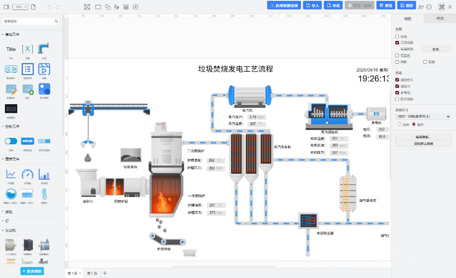Switch to the 第2页 page tab
The width and height of the screenshot is (456, 278).
[x=92, y=273]
